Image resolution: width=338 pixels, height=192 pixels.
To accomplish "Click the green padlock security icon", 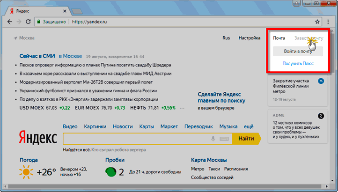I will [x=39, y=22].
